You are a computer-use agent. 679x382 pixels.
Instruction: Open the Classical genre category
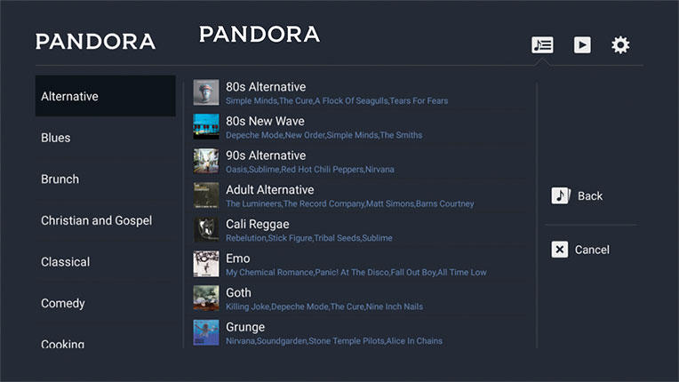65,262
